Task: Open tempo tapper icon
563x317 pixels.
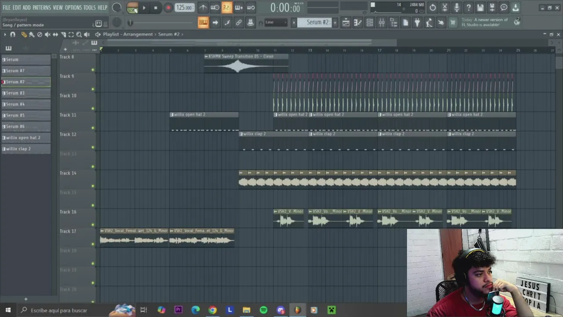Action: tap(429, 22)
